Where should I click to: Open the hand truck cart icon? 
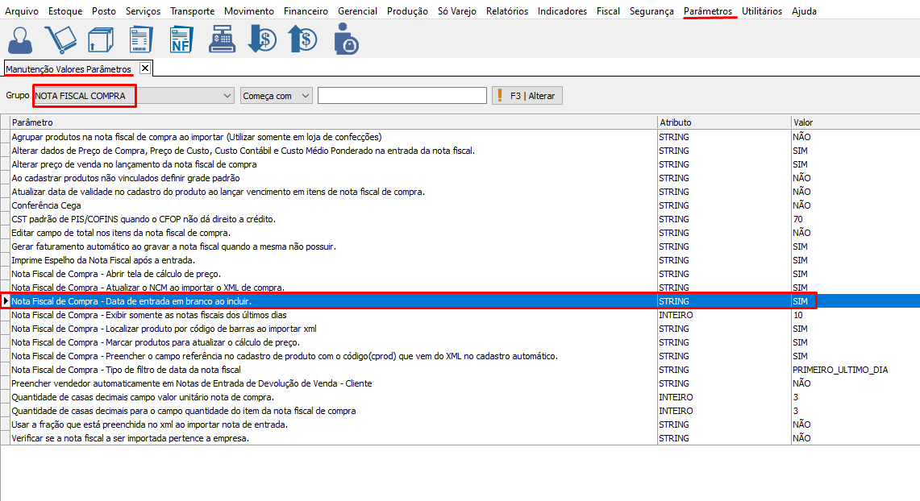tap(60, 39)
